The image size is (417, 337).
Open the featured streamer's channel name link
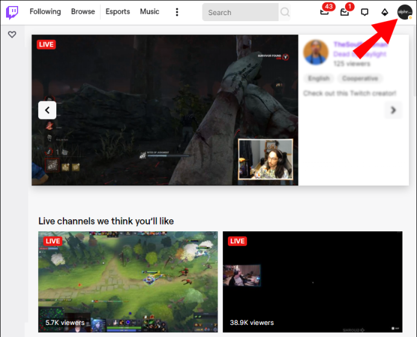(361, 44)
